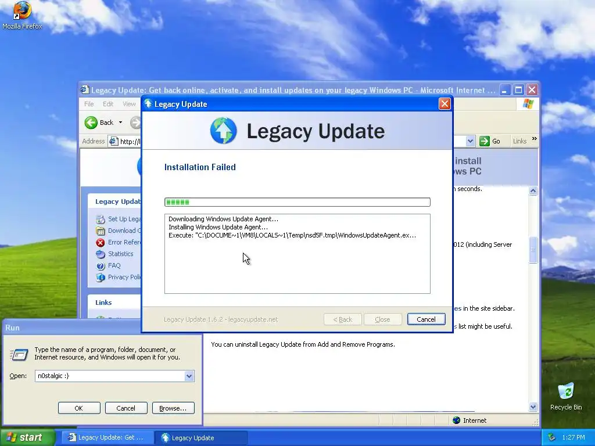Open the File menu in Internet Explorer
The width and height of the screenshot is (595, 446).
[89, 104]
